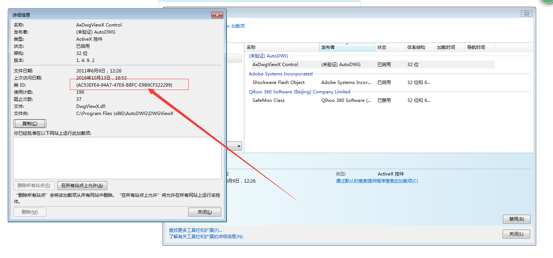
Task: Click the 复制(C) button
Action: (30, 123)
